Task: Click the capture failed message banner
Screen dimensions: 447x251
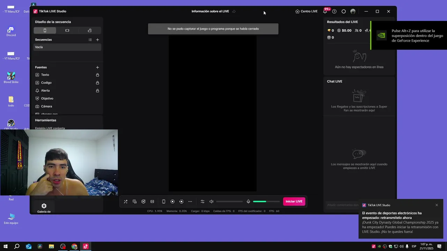Action: [x=213, y=29]
